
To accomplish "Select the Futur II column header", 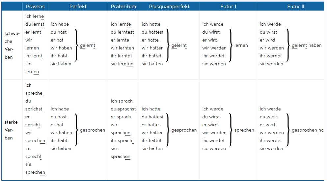I will [x=295, y=7].
